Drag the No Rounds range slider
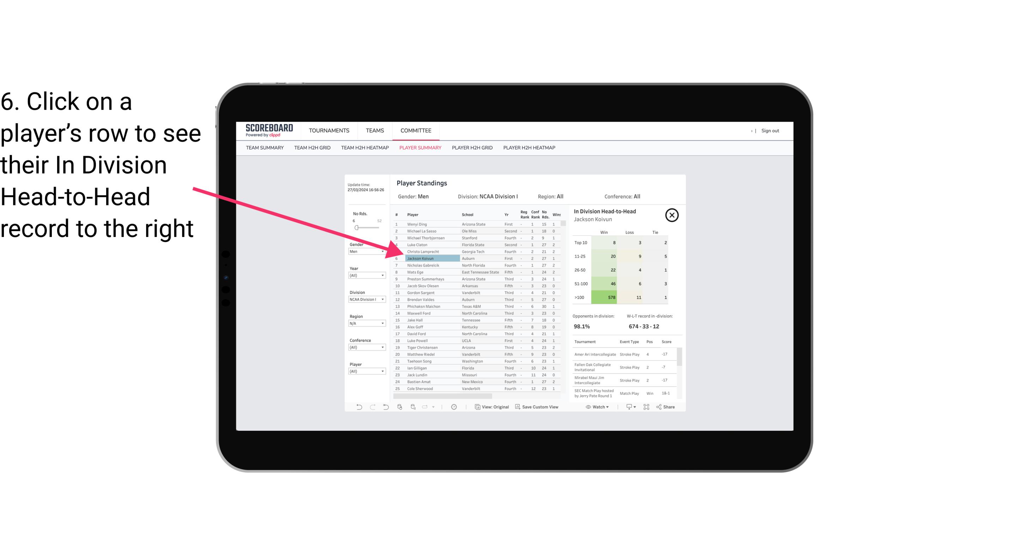 coord(357,227)
